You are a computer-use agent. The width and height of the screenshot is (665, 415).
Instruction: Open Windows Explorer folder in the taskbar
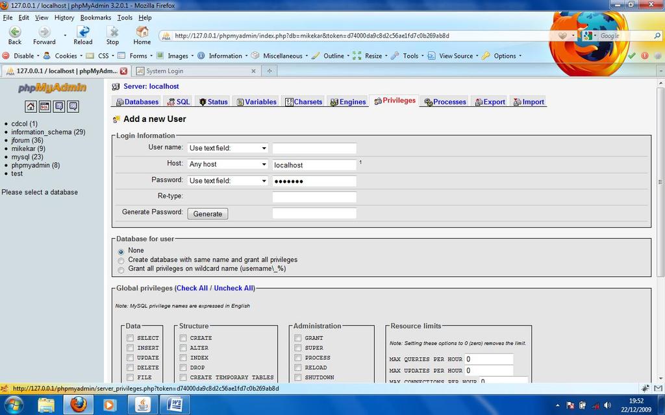point(46,405)
